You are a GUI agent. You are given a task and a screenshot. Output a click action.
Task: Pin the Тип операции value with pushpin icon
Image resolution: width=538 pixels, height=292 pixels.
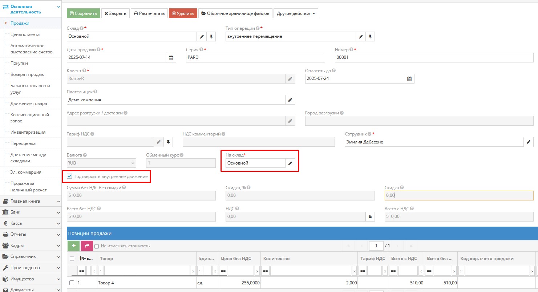point(370,37)
